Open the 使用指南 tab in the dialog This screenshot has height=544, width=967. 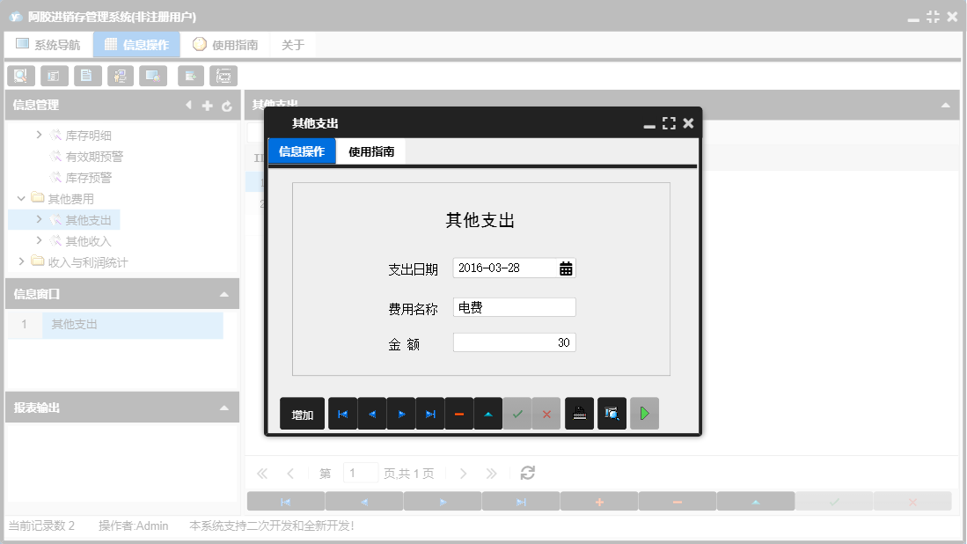[x=373, y=151]
